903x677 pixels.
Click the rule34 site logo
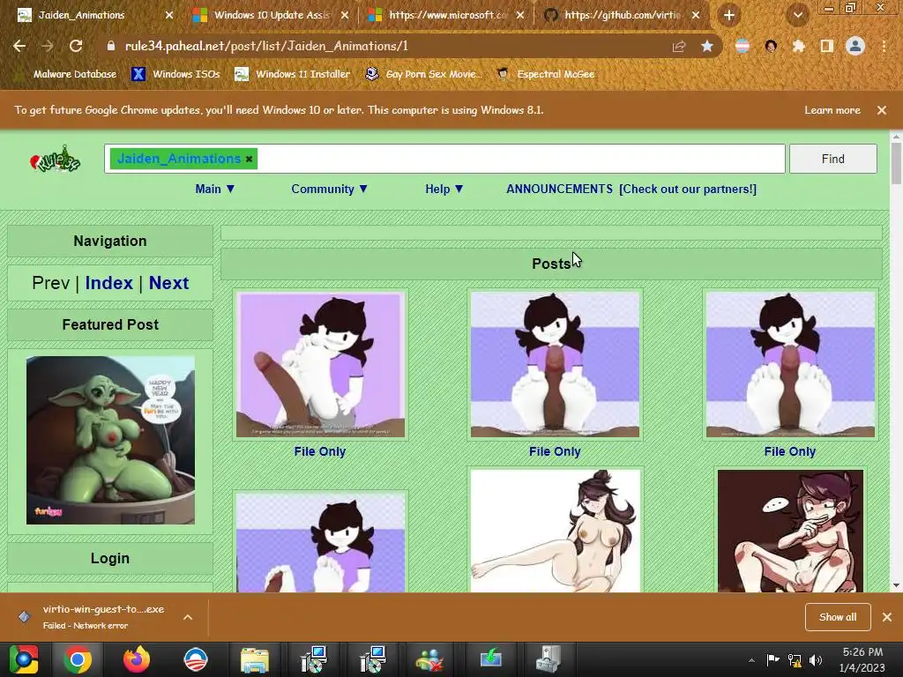click(x=55, y=160)
